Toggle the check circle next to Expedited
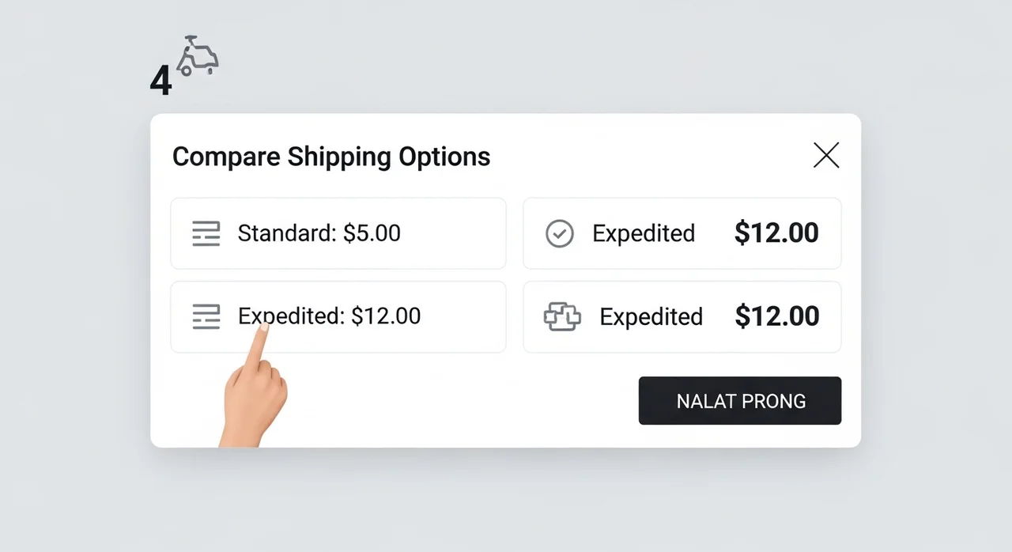This screenshot has width=1012, height=552. [560, 233]
